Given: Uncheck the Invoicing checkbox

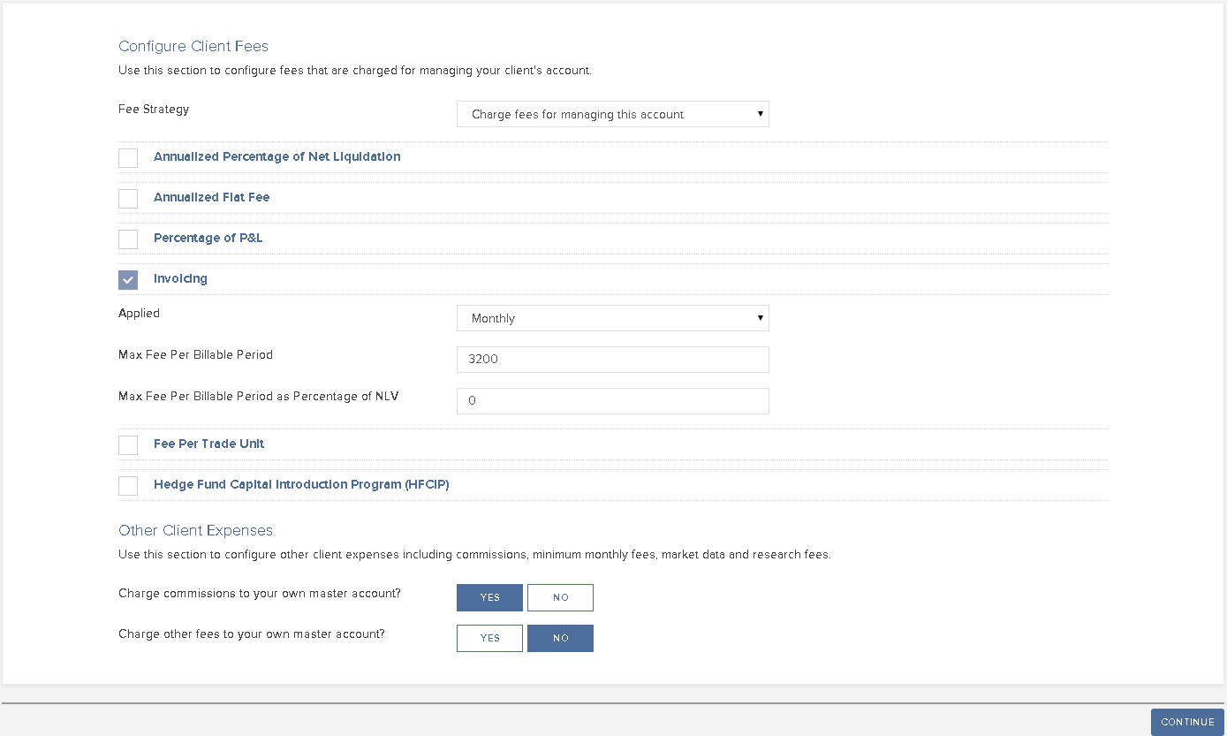Looking at the screenshot, I should [128, 280].
